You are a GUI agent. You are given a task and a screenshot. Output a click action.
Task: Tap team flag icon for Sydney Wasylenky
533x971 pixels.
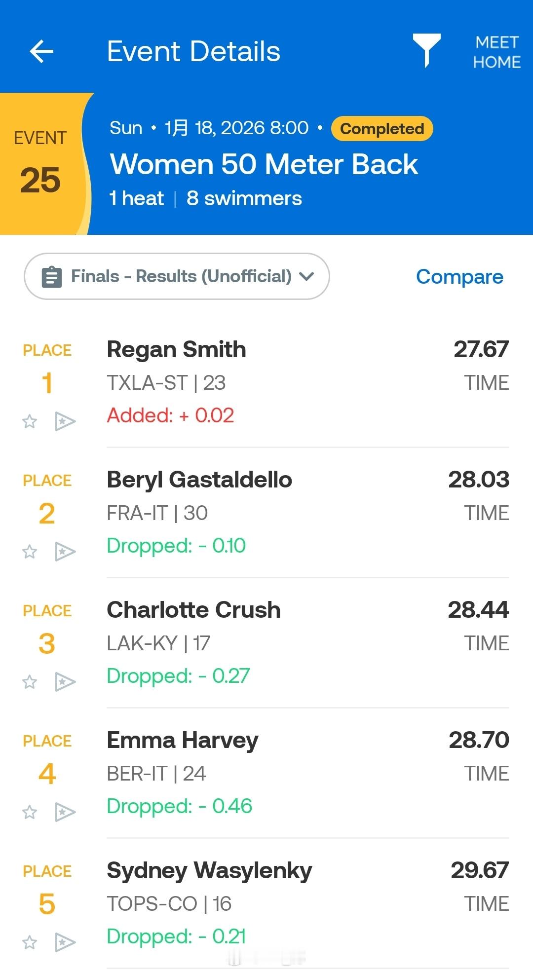(65, 942)
